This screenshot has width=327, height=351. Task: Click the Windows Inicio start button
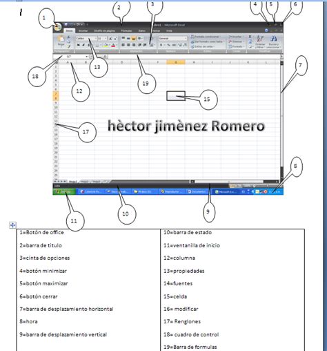click(64, 191)
